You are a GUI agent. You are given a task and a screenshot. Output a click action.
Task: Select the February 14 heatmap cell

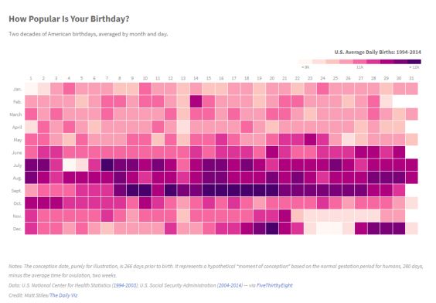[196, 101]
